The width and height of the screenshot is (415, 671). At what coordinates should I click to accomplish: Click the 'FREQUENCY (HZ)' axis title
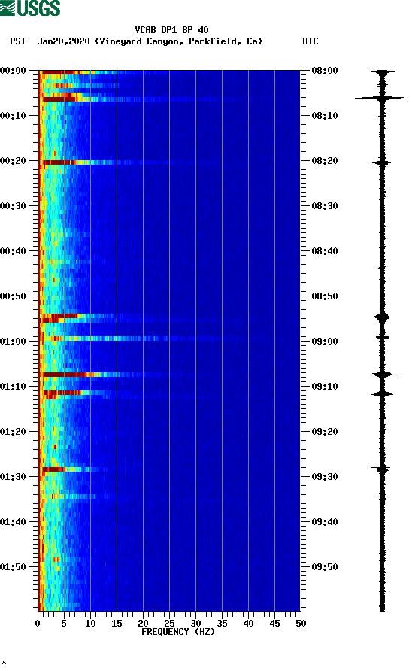[178, 632]
